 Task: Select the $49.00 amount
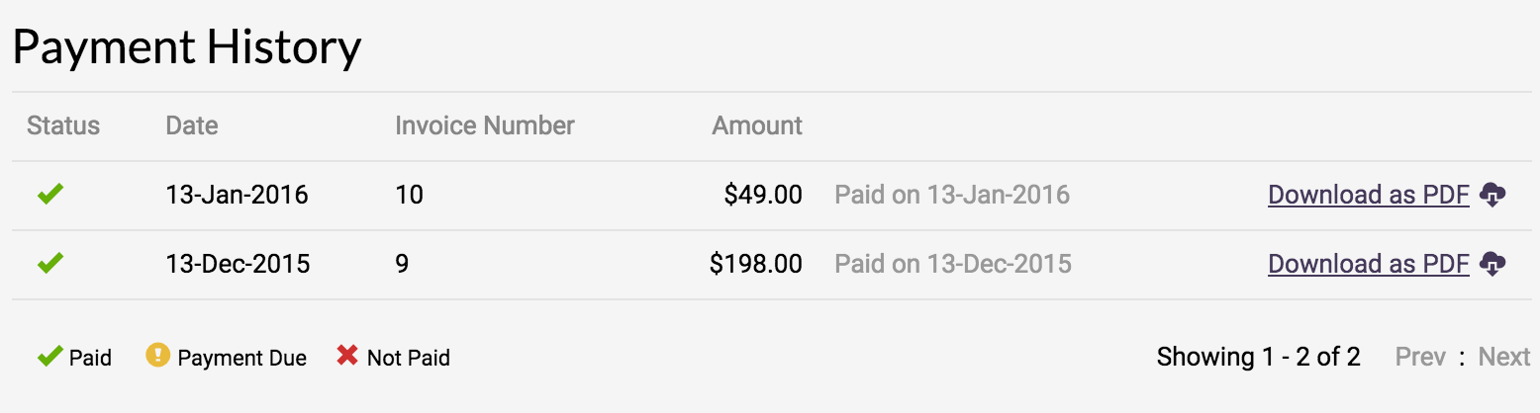click(x=763, y=195)
